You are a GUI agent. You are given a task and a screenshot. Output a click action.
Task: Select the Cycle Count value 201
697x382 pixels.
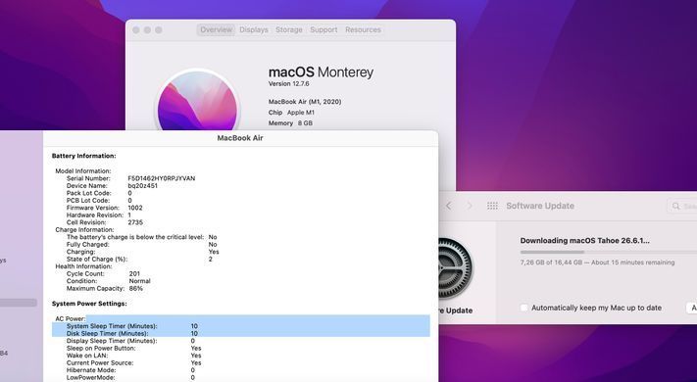tap(134, 273)
